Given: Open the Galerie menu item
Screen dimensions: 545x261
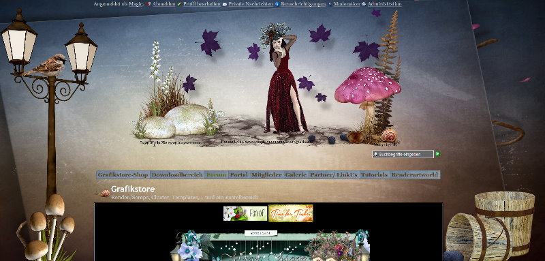Looking at the screenshot, I should tap(296, 175).
